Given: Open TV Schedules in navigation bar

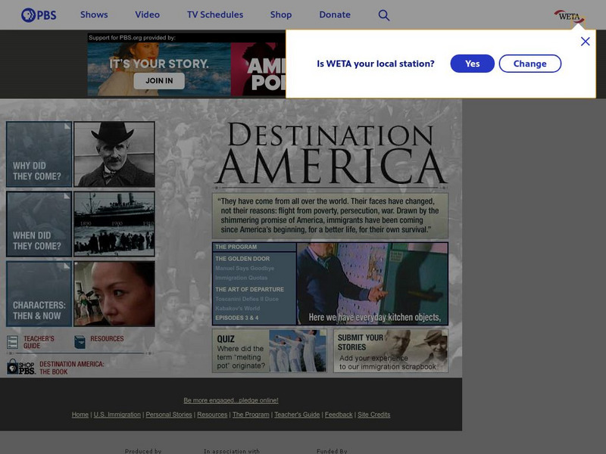Looking at the screenshot, I should [215, 14].
